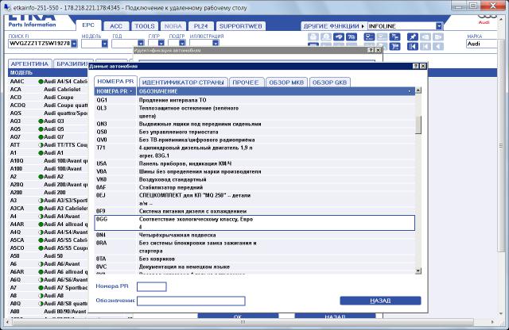509x330 pixels.
Task: Open the ОБЗОР MKB tab
Action: click(286, 82)
